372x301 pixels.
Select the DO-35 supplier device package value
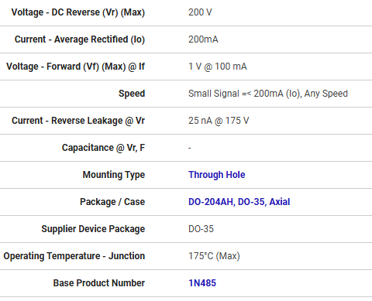(201, 229)
